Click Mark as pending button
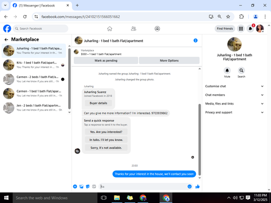Screen dimensions: 271x203 (x=106, y=61)
